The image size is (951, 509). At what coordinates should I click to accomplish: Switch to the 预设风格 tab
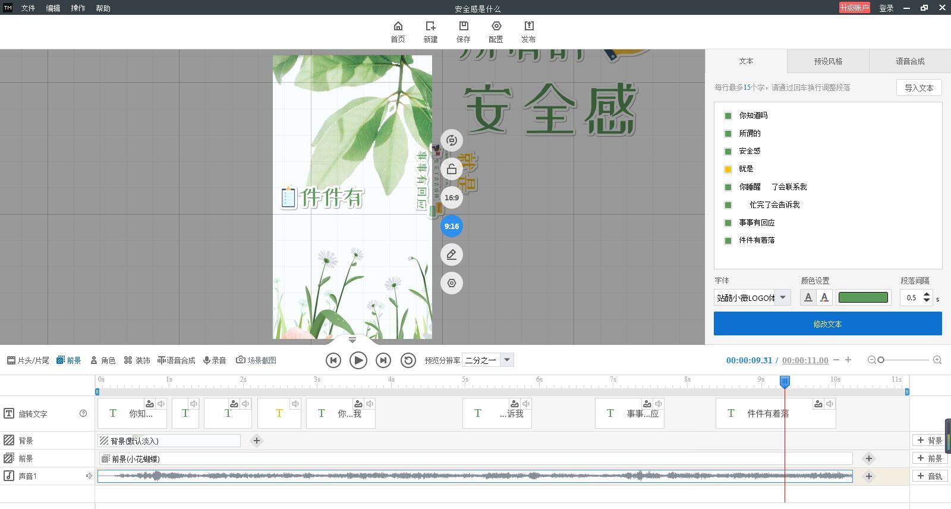pos(827,61)
